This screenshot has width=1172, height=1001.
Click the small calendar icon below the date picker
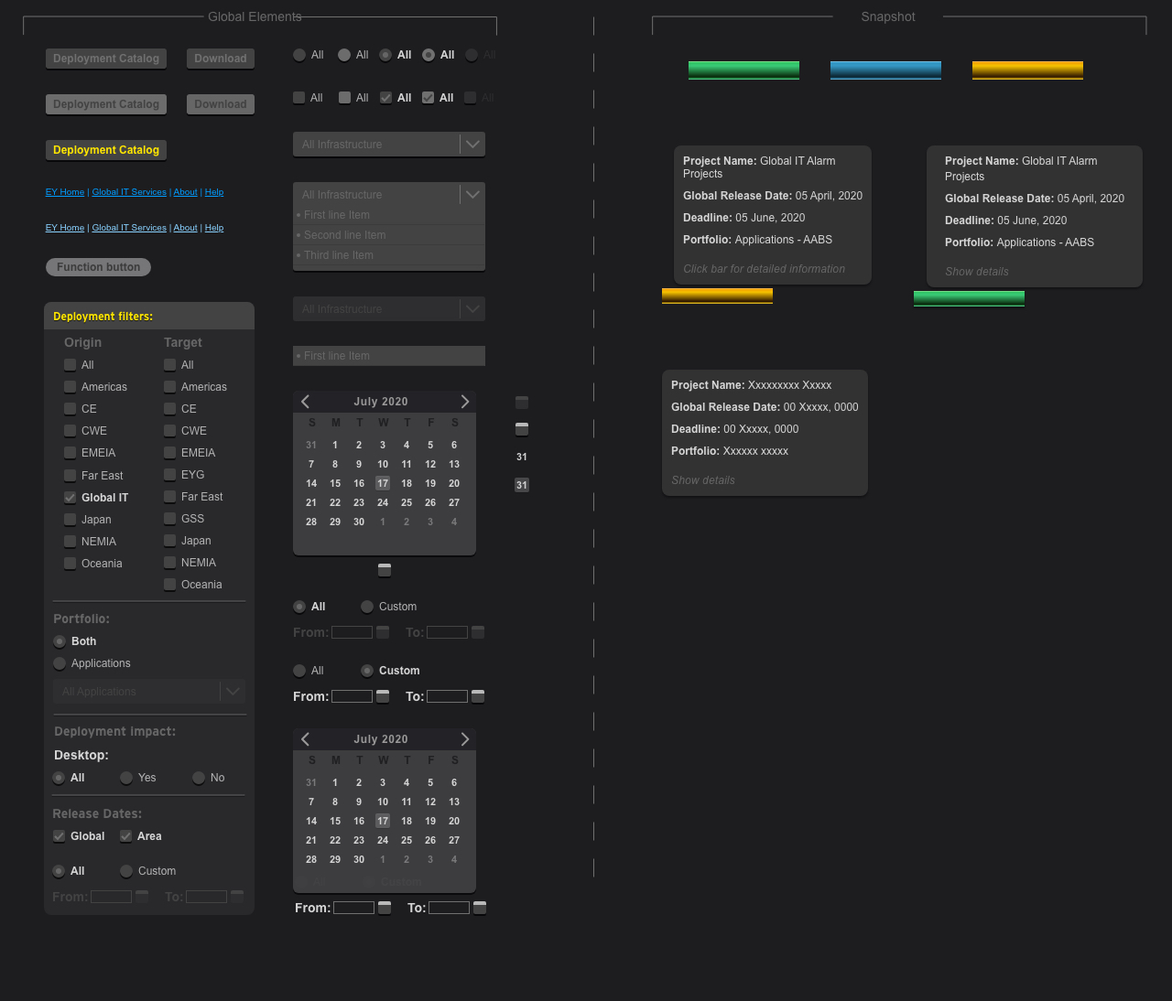pyautogui.click(x=384, y=569)
